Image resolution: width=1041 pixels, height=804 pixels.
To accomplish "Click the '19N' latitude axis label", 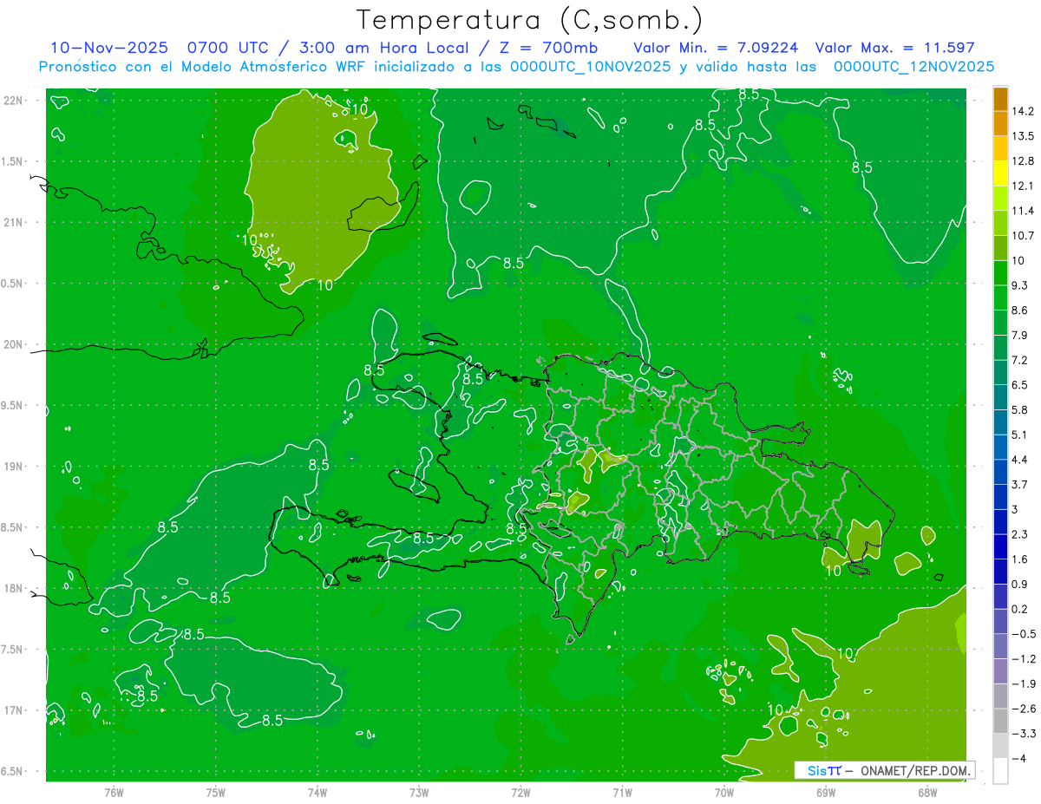I will pos(15,467).
